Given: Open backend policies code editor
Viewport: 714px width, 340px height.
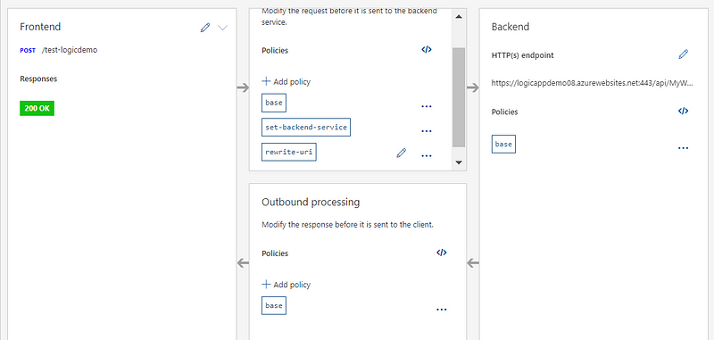Looking at the screenshot, I should pyautogui.click(x=683, y=111).
